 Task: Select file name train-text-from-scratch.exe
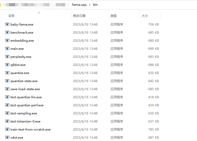30,130
